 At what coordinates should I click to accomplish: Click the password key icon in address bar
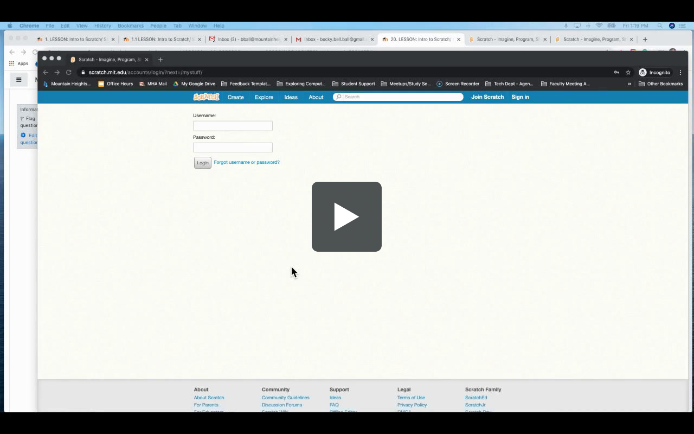point(616,72)
